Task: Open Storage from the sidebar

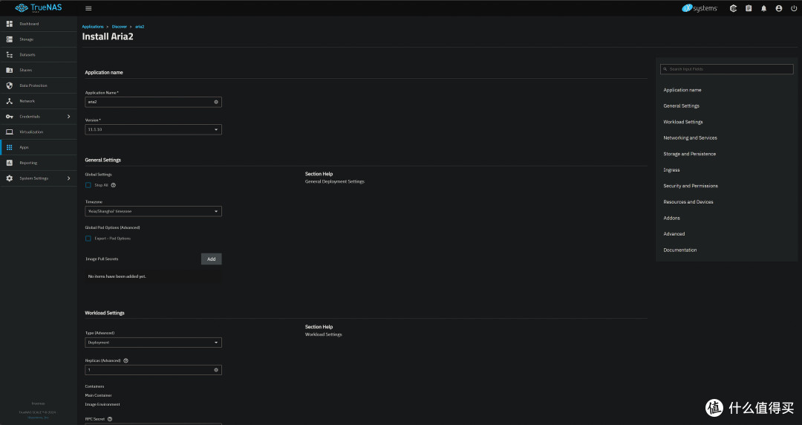Action: pos(39,39)
